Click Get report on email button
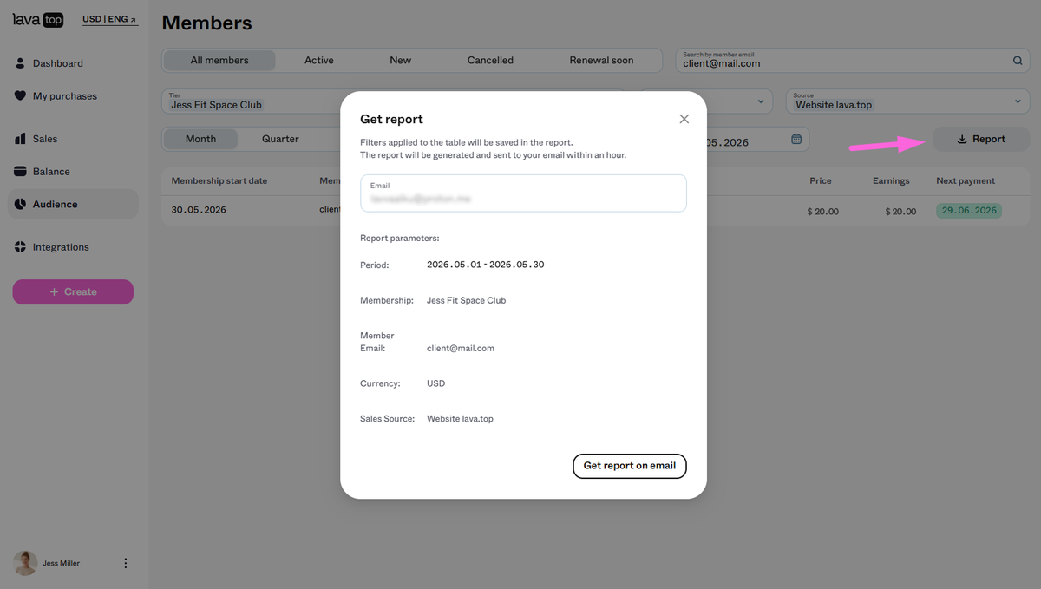Screen dimensions: 1041x589 [630, 466]
